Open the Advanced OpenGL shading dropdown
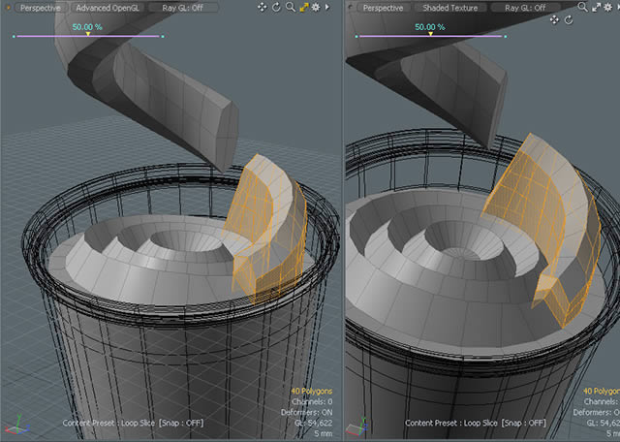This screenshot has height=442, width=620. (x=108, y=8)
